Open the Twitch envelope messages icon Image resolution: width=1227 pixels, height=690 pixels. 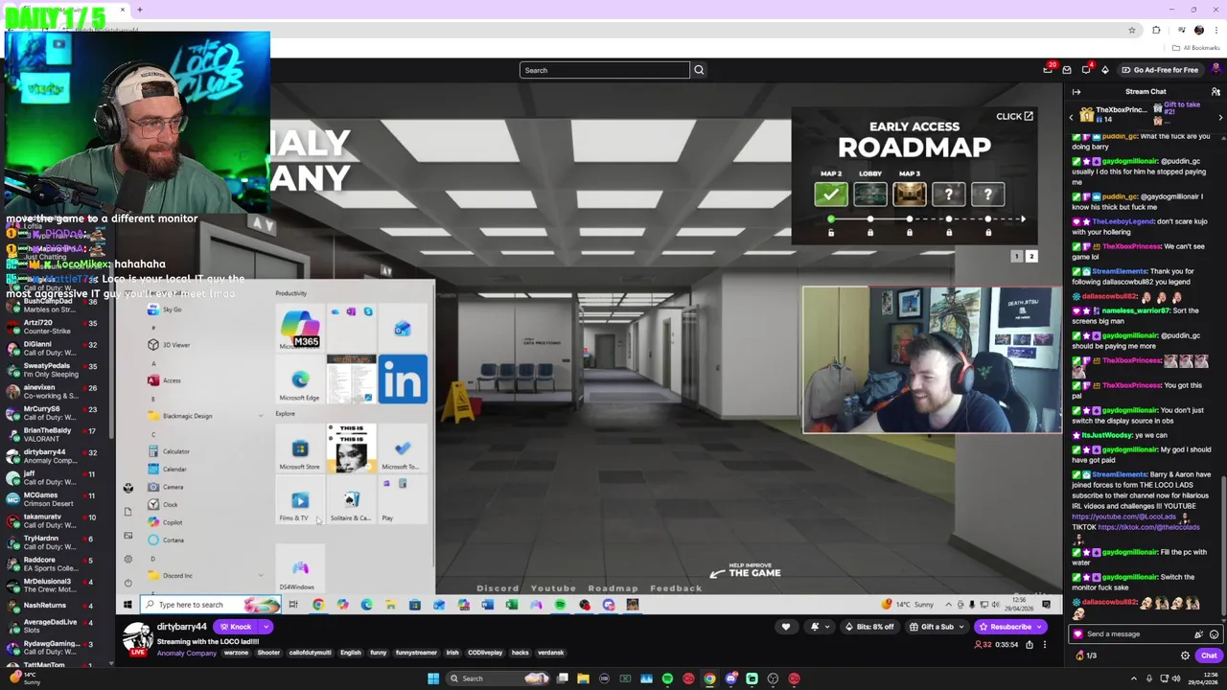[x=1067, y=70]
